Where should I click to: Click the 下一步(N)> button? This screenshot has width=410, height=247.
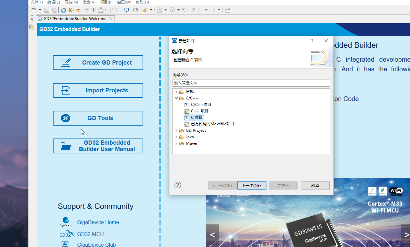coord(252,185)
